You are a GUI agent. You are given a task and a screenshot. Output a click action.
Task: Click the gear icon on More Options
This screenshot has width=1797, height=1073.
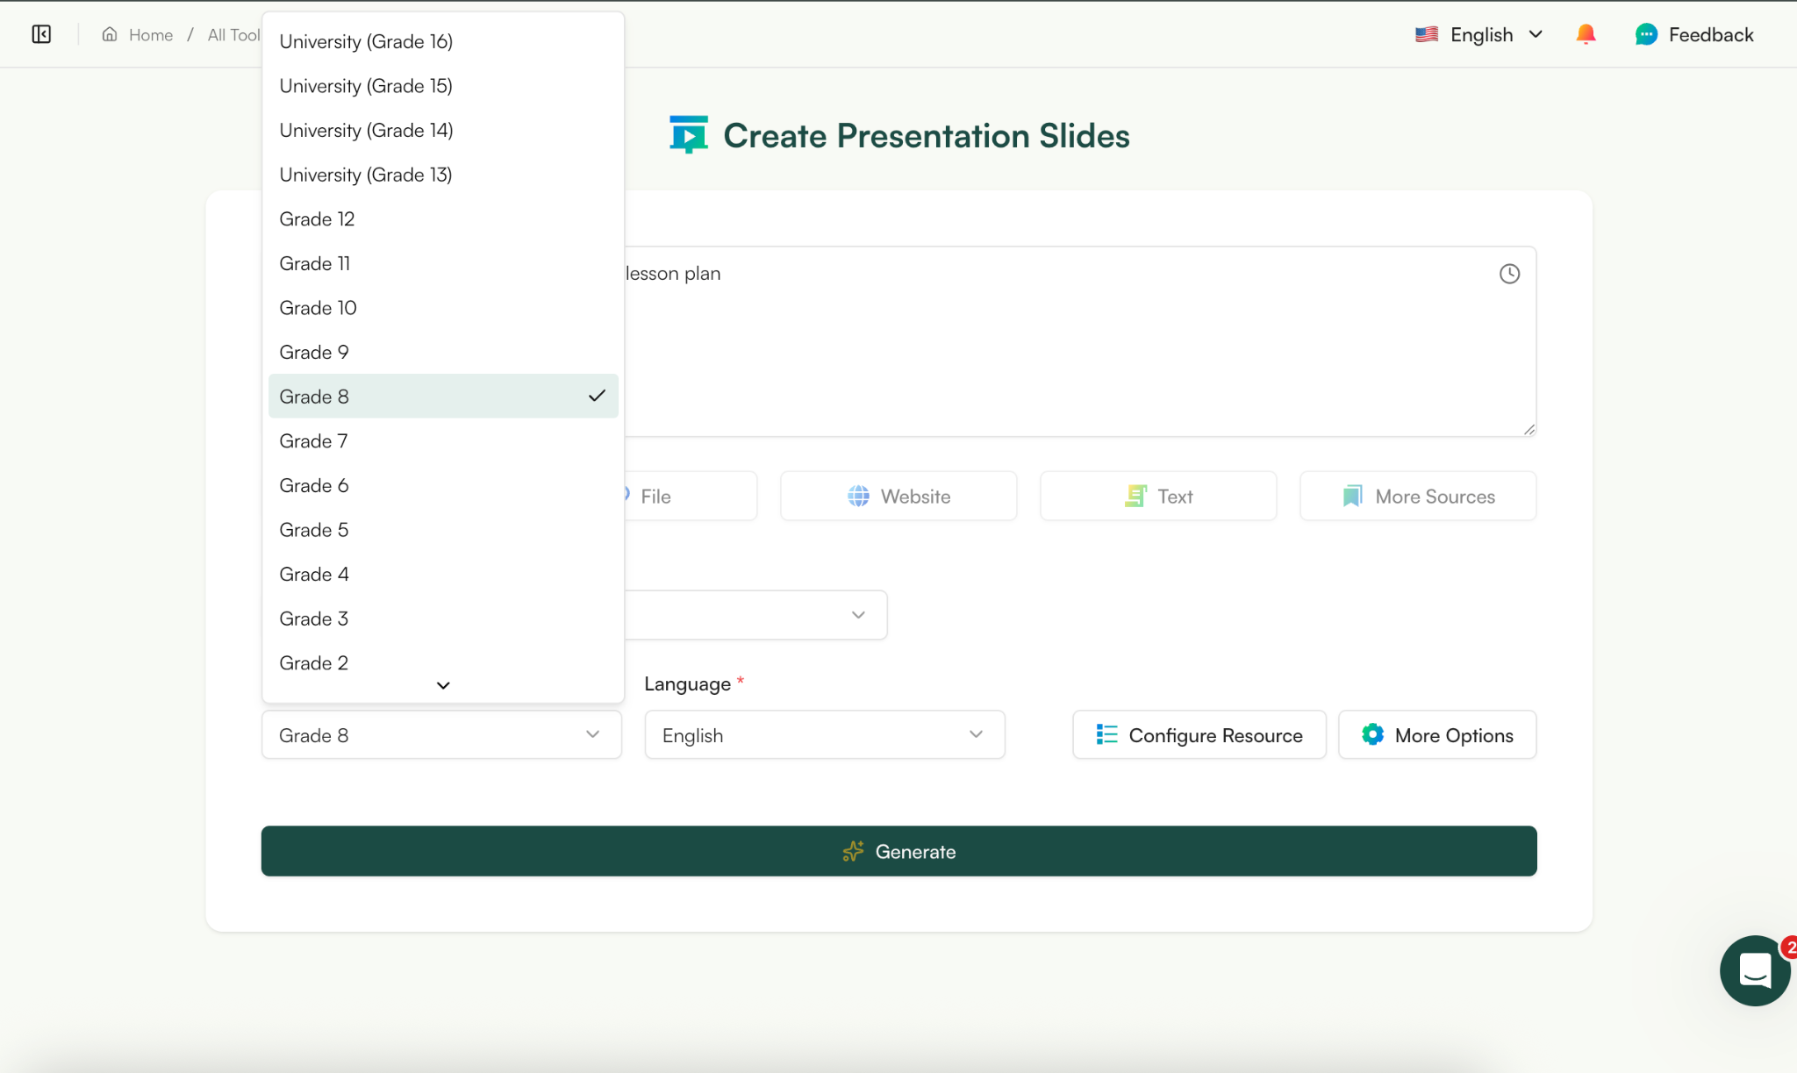click(1372, 734)
